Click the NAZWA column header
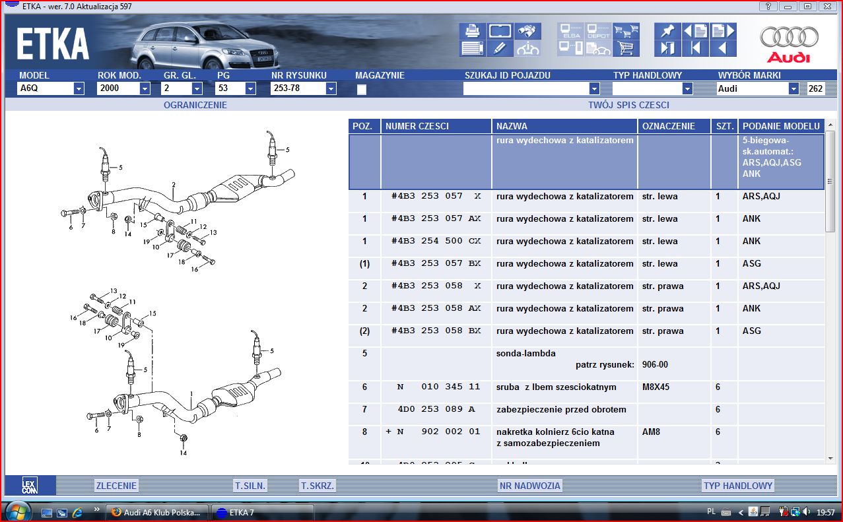Viewport: 843px width, 522px height. pos(564,126)
